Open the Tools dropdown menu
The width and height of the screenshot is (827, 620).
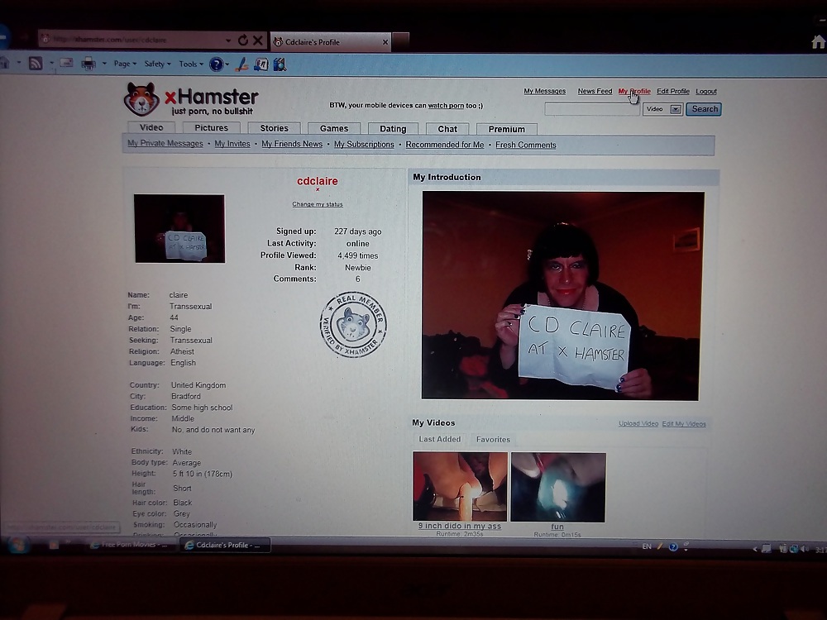190,64
